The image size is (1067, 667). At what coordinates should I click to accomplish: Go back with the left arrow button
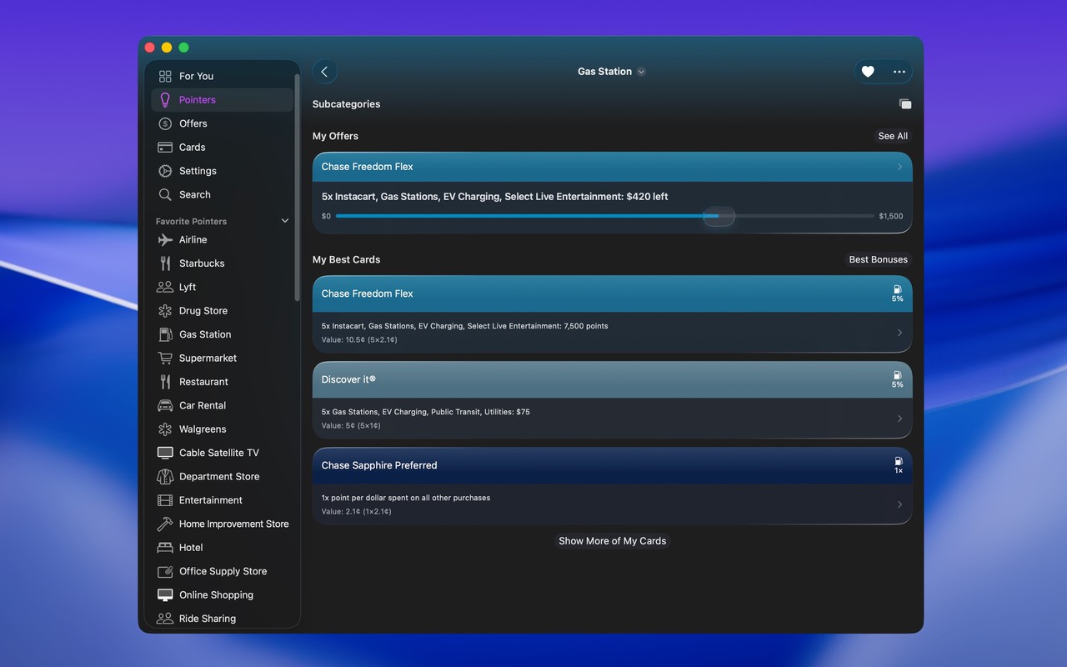click(324, 72)
